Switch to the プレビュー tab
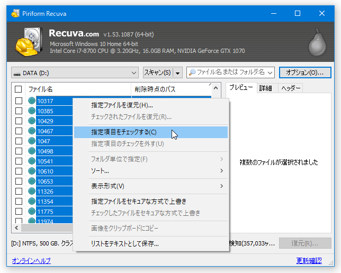 (x=241, y=88)
